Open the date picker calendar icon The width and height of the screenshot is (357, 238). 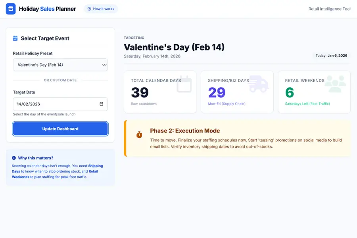pyautogui.click(x=102, y=104)
